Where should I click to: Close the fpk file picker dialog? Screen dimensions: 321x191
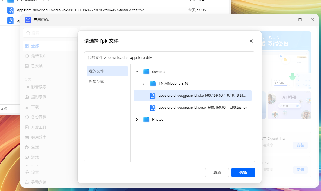coord(251,41)
